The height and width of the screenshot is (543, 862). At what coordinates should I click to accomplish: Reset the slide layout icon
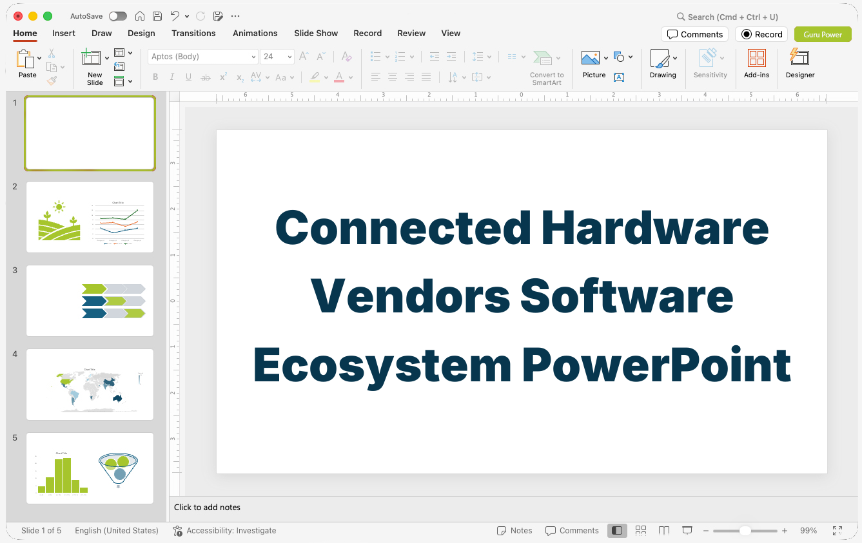tap(119, 66)
